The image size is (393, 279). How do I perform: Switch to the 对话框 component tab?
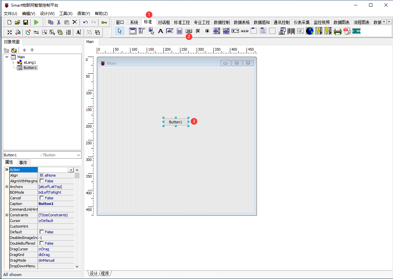tap(164, 22)
